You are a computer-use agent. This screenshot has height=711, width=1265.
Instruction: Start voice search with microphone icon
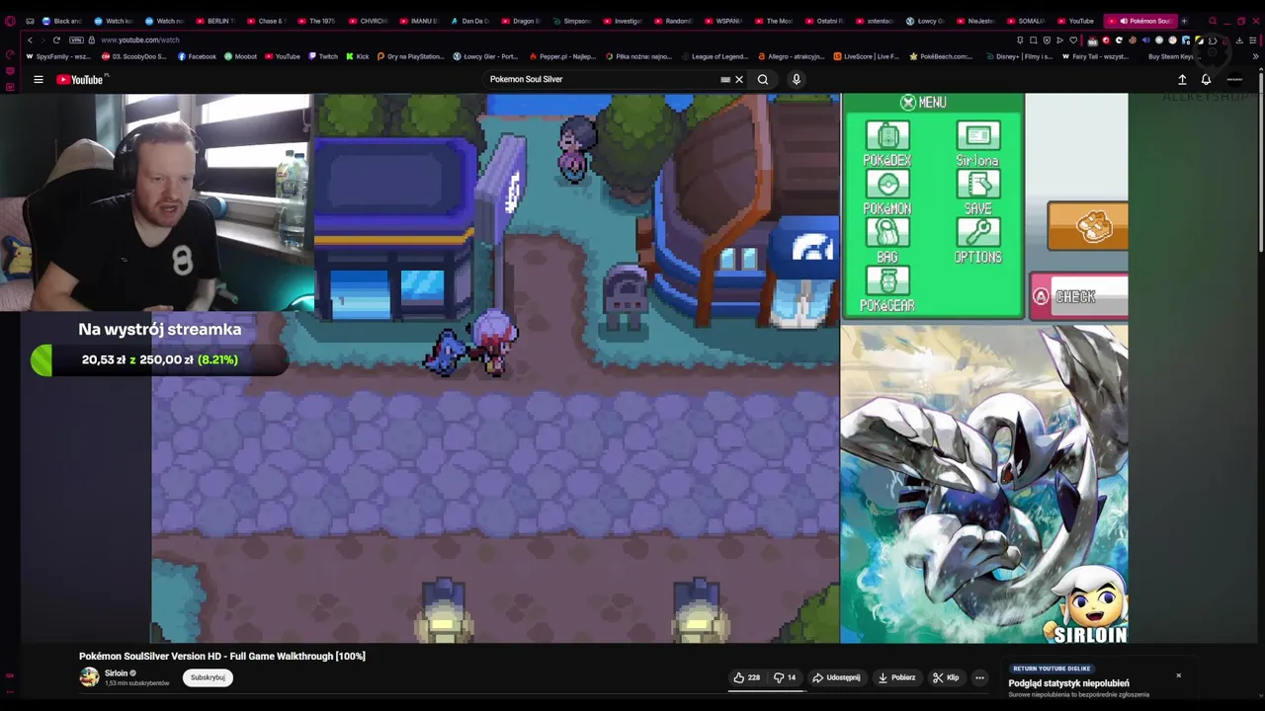(796, 80)
